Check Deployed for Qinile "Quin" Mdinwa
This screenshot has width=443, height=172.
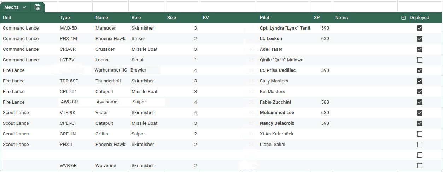pos(419,60)
